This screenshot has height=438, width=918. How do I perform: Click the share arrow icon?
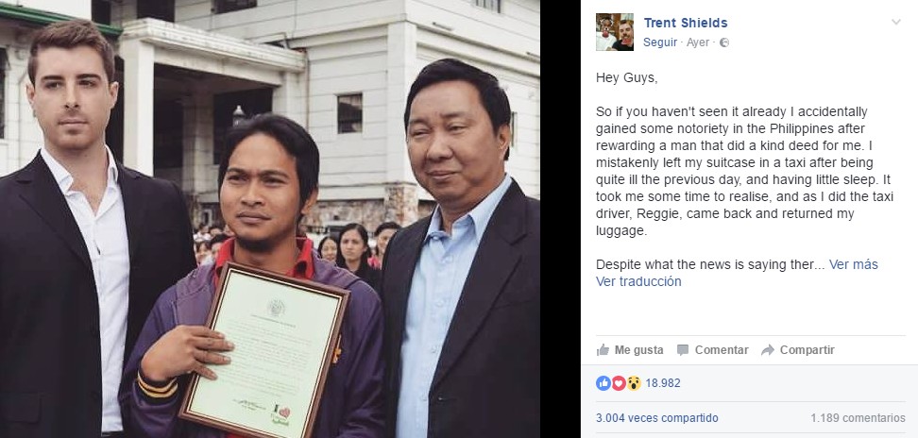[x=768, y=349]
